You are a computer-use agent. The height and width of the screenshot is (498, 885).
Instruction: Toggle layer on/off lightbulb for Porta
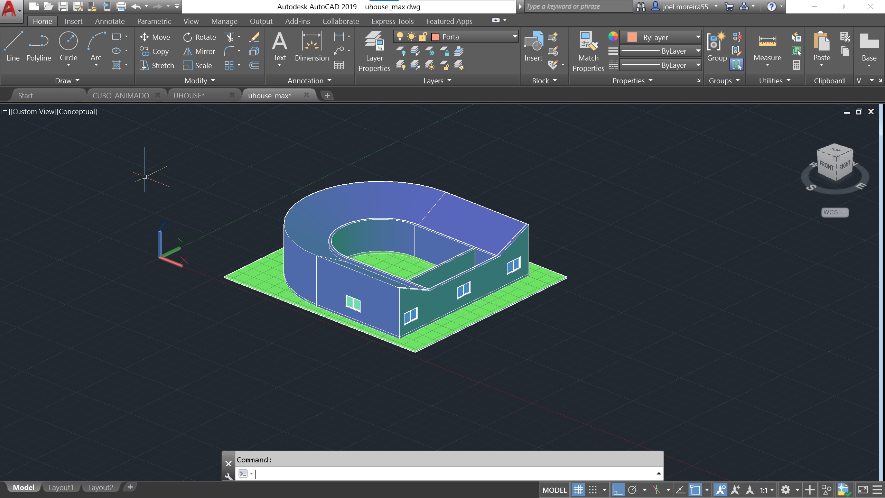[400, 37]
